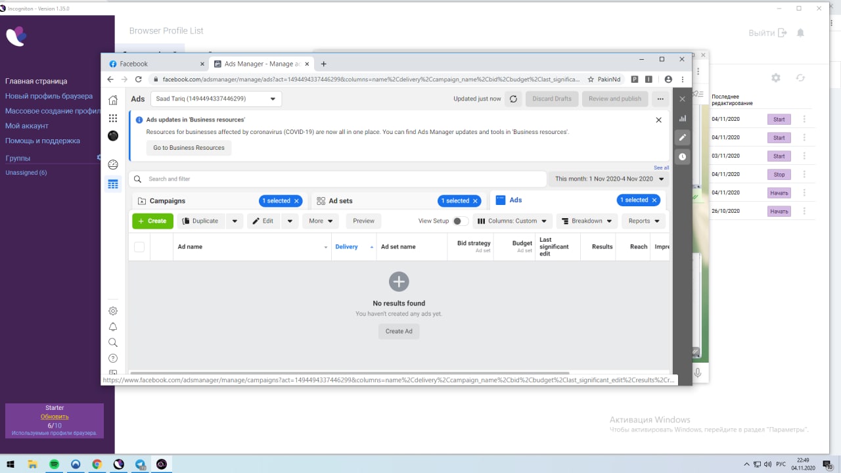
Task: Select the Ads Manager table icon
Action: [x=113, y=185]
